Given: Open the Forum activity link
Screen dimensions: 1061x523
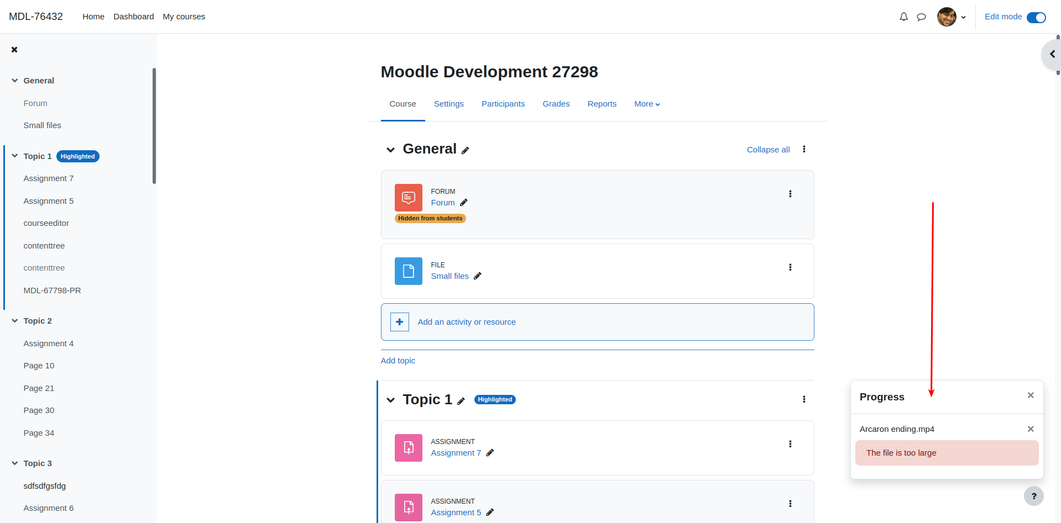Looking at the screenshot, I should [x=443, y=203].
